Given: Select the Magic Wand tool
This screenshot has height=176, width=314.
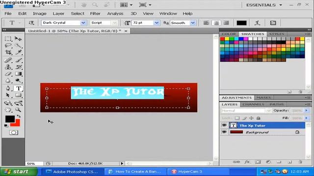Looking at the screenshot, I should 18,45.
